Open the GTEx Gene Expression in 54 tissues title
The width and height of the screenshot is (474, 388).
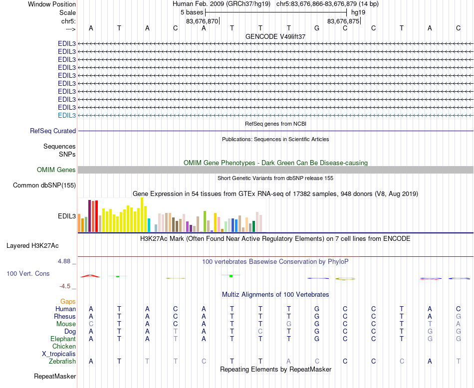(275, 194)
